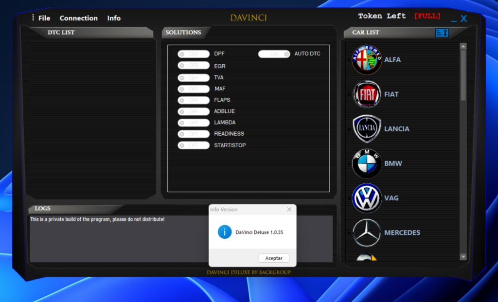
Task: Enable the LAMBDA switch
Action: coord(194,123)
